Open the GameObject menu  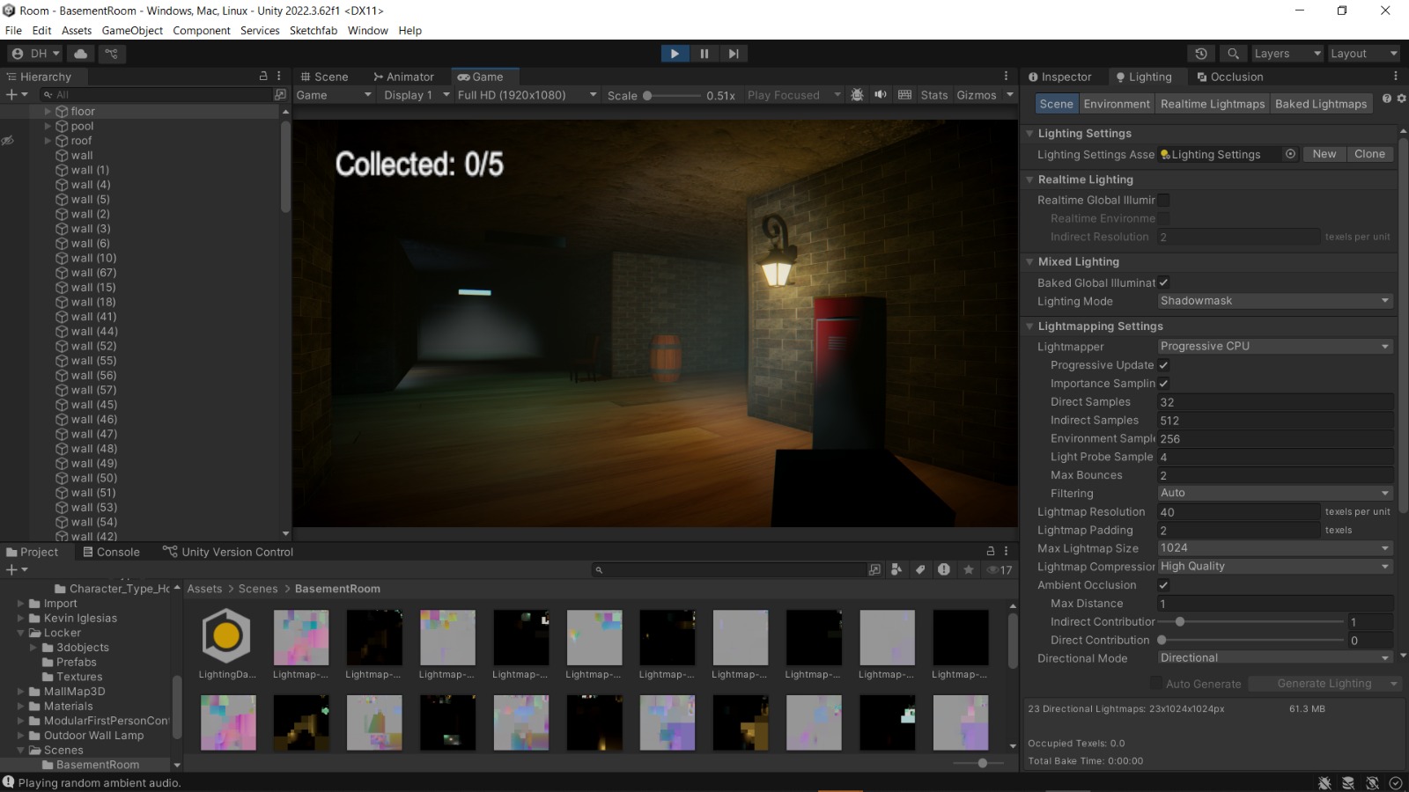tap(132, 30)
